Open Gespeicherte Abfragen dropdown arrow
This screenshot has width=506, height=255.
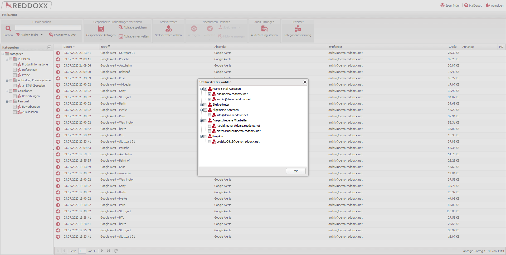click(x=101, y=40)
